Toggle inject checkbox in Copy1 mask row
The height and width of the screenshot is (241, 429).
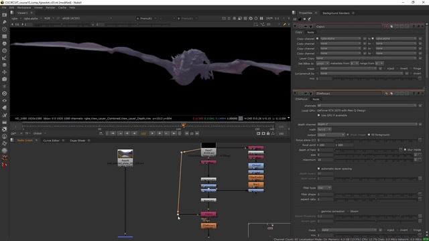[385, 68]
